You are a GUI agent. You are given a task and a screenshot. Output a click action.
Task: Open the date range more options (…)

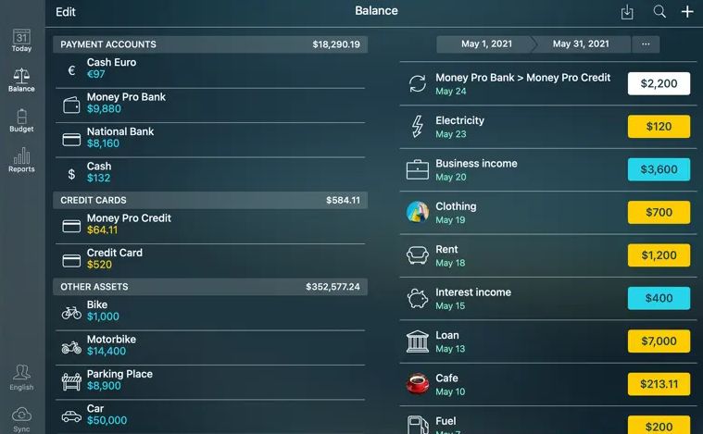click(x=646, y=43)
